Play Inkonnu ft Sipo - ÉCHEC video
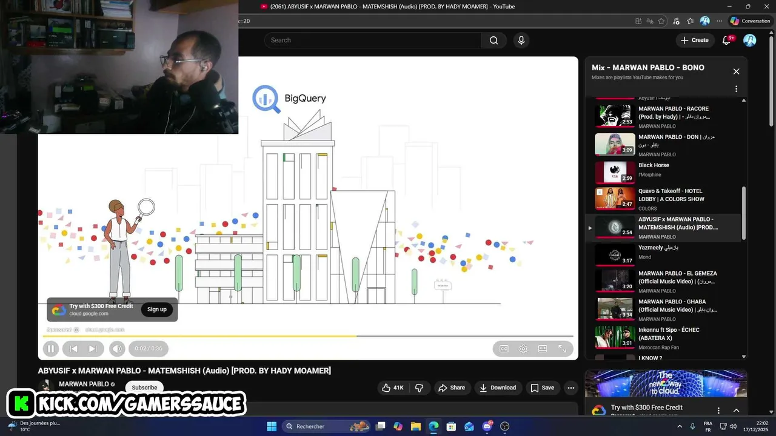 663,338
